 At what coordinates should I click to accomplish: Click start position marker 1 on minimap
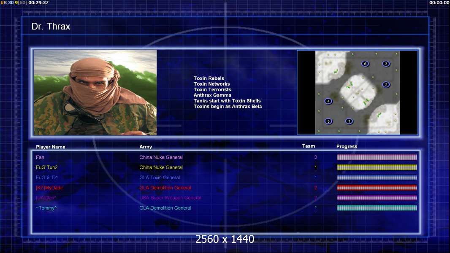click(x=349, y=121)
